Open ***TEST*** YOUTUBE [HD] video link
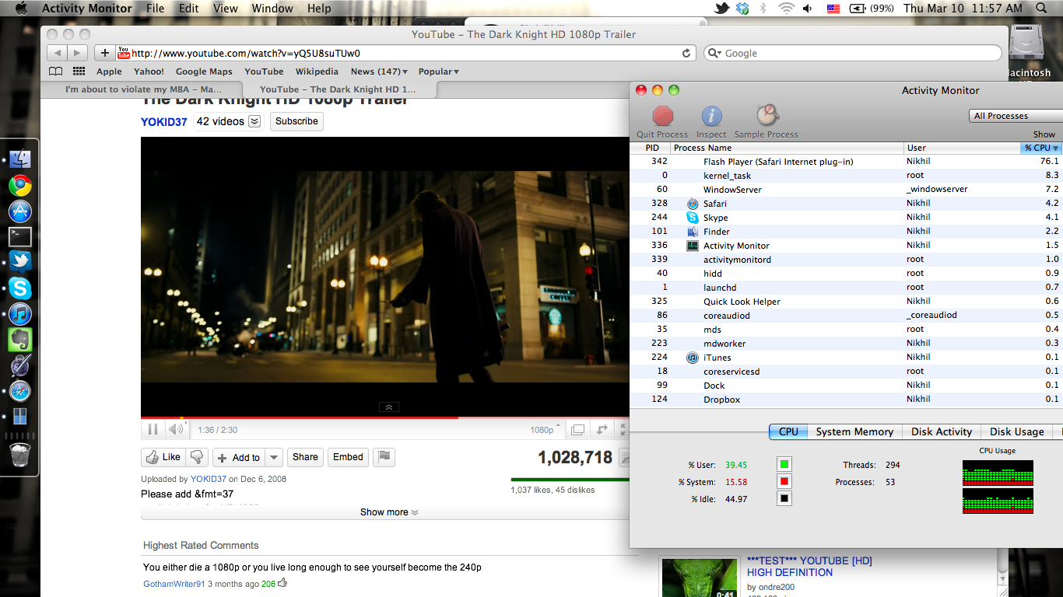Image resolution: width=1063 pixels, height=597 pixels. pos(809,567)
